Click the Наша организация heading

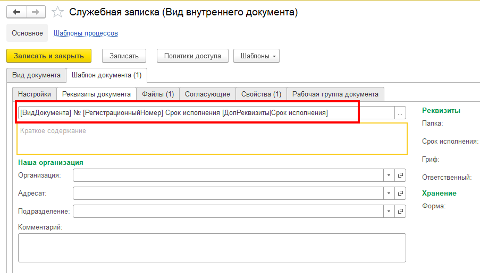click(50, 162)
